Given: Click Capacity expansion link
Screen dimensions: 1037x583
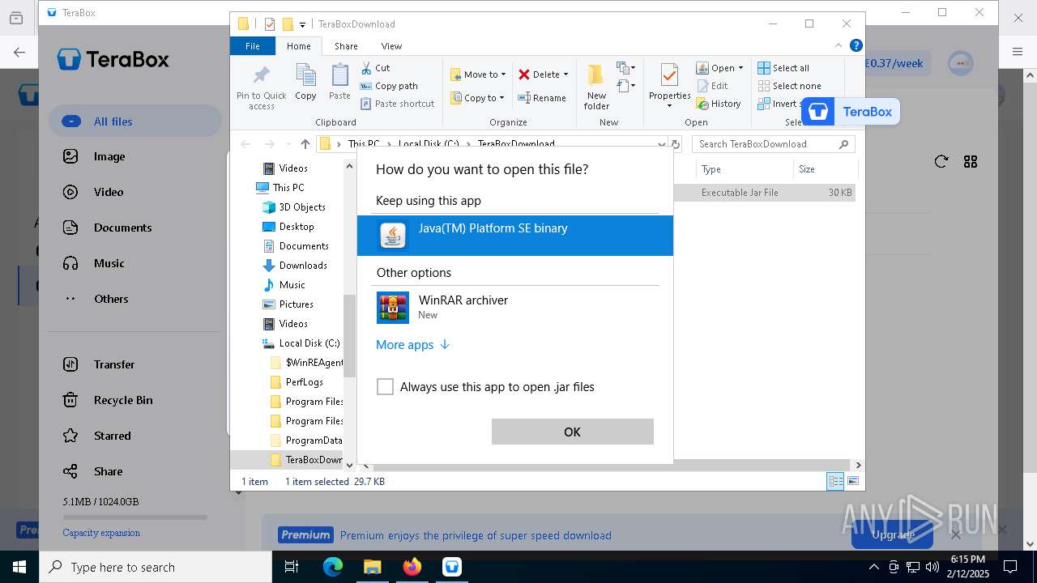Looking at the screenshot, I should coord(101,533).
